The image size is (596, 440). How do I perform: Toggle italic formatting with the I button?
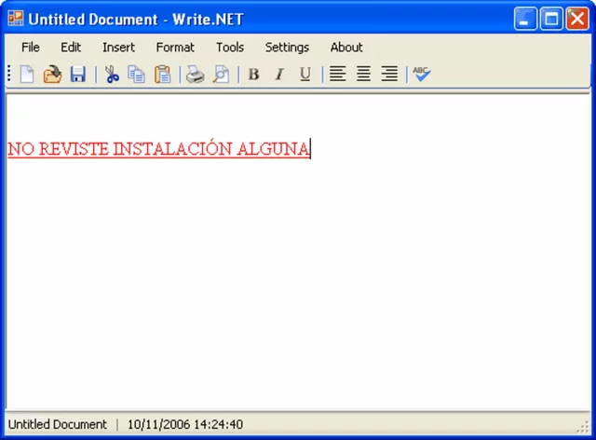279,74
